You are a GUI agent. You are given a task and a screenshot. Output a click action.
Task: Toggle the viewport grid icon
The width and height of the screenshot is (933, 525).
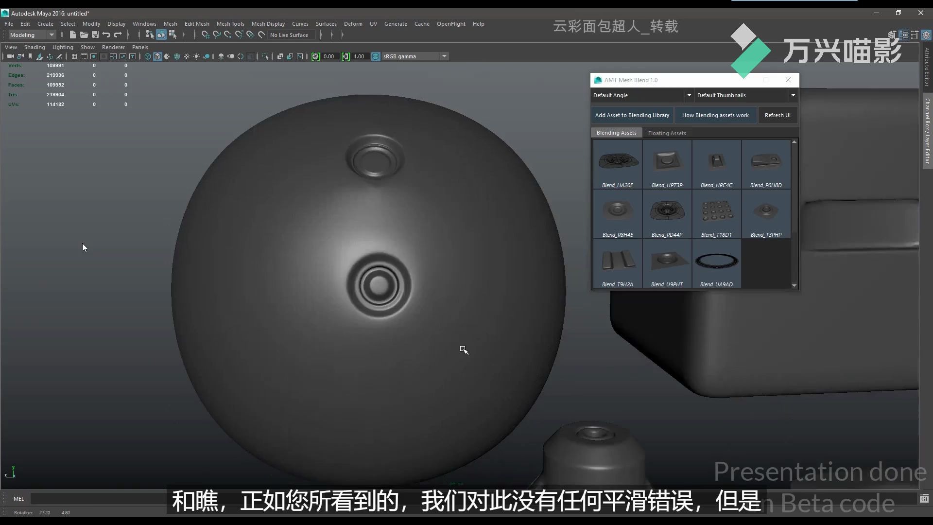tap(74, 56)
